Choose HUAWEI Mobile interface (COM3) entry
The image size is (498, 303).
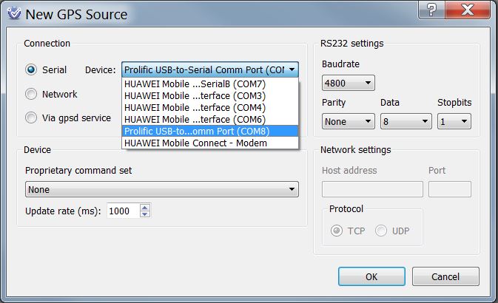tap(195, 96)
